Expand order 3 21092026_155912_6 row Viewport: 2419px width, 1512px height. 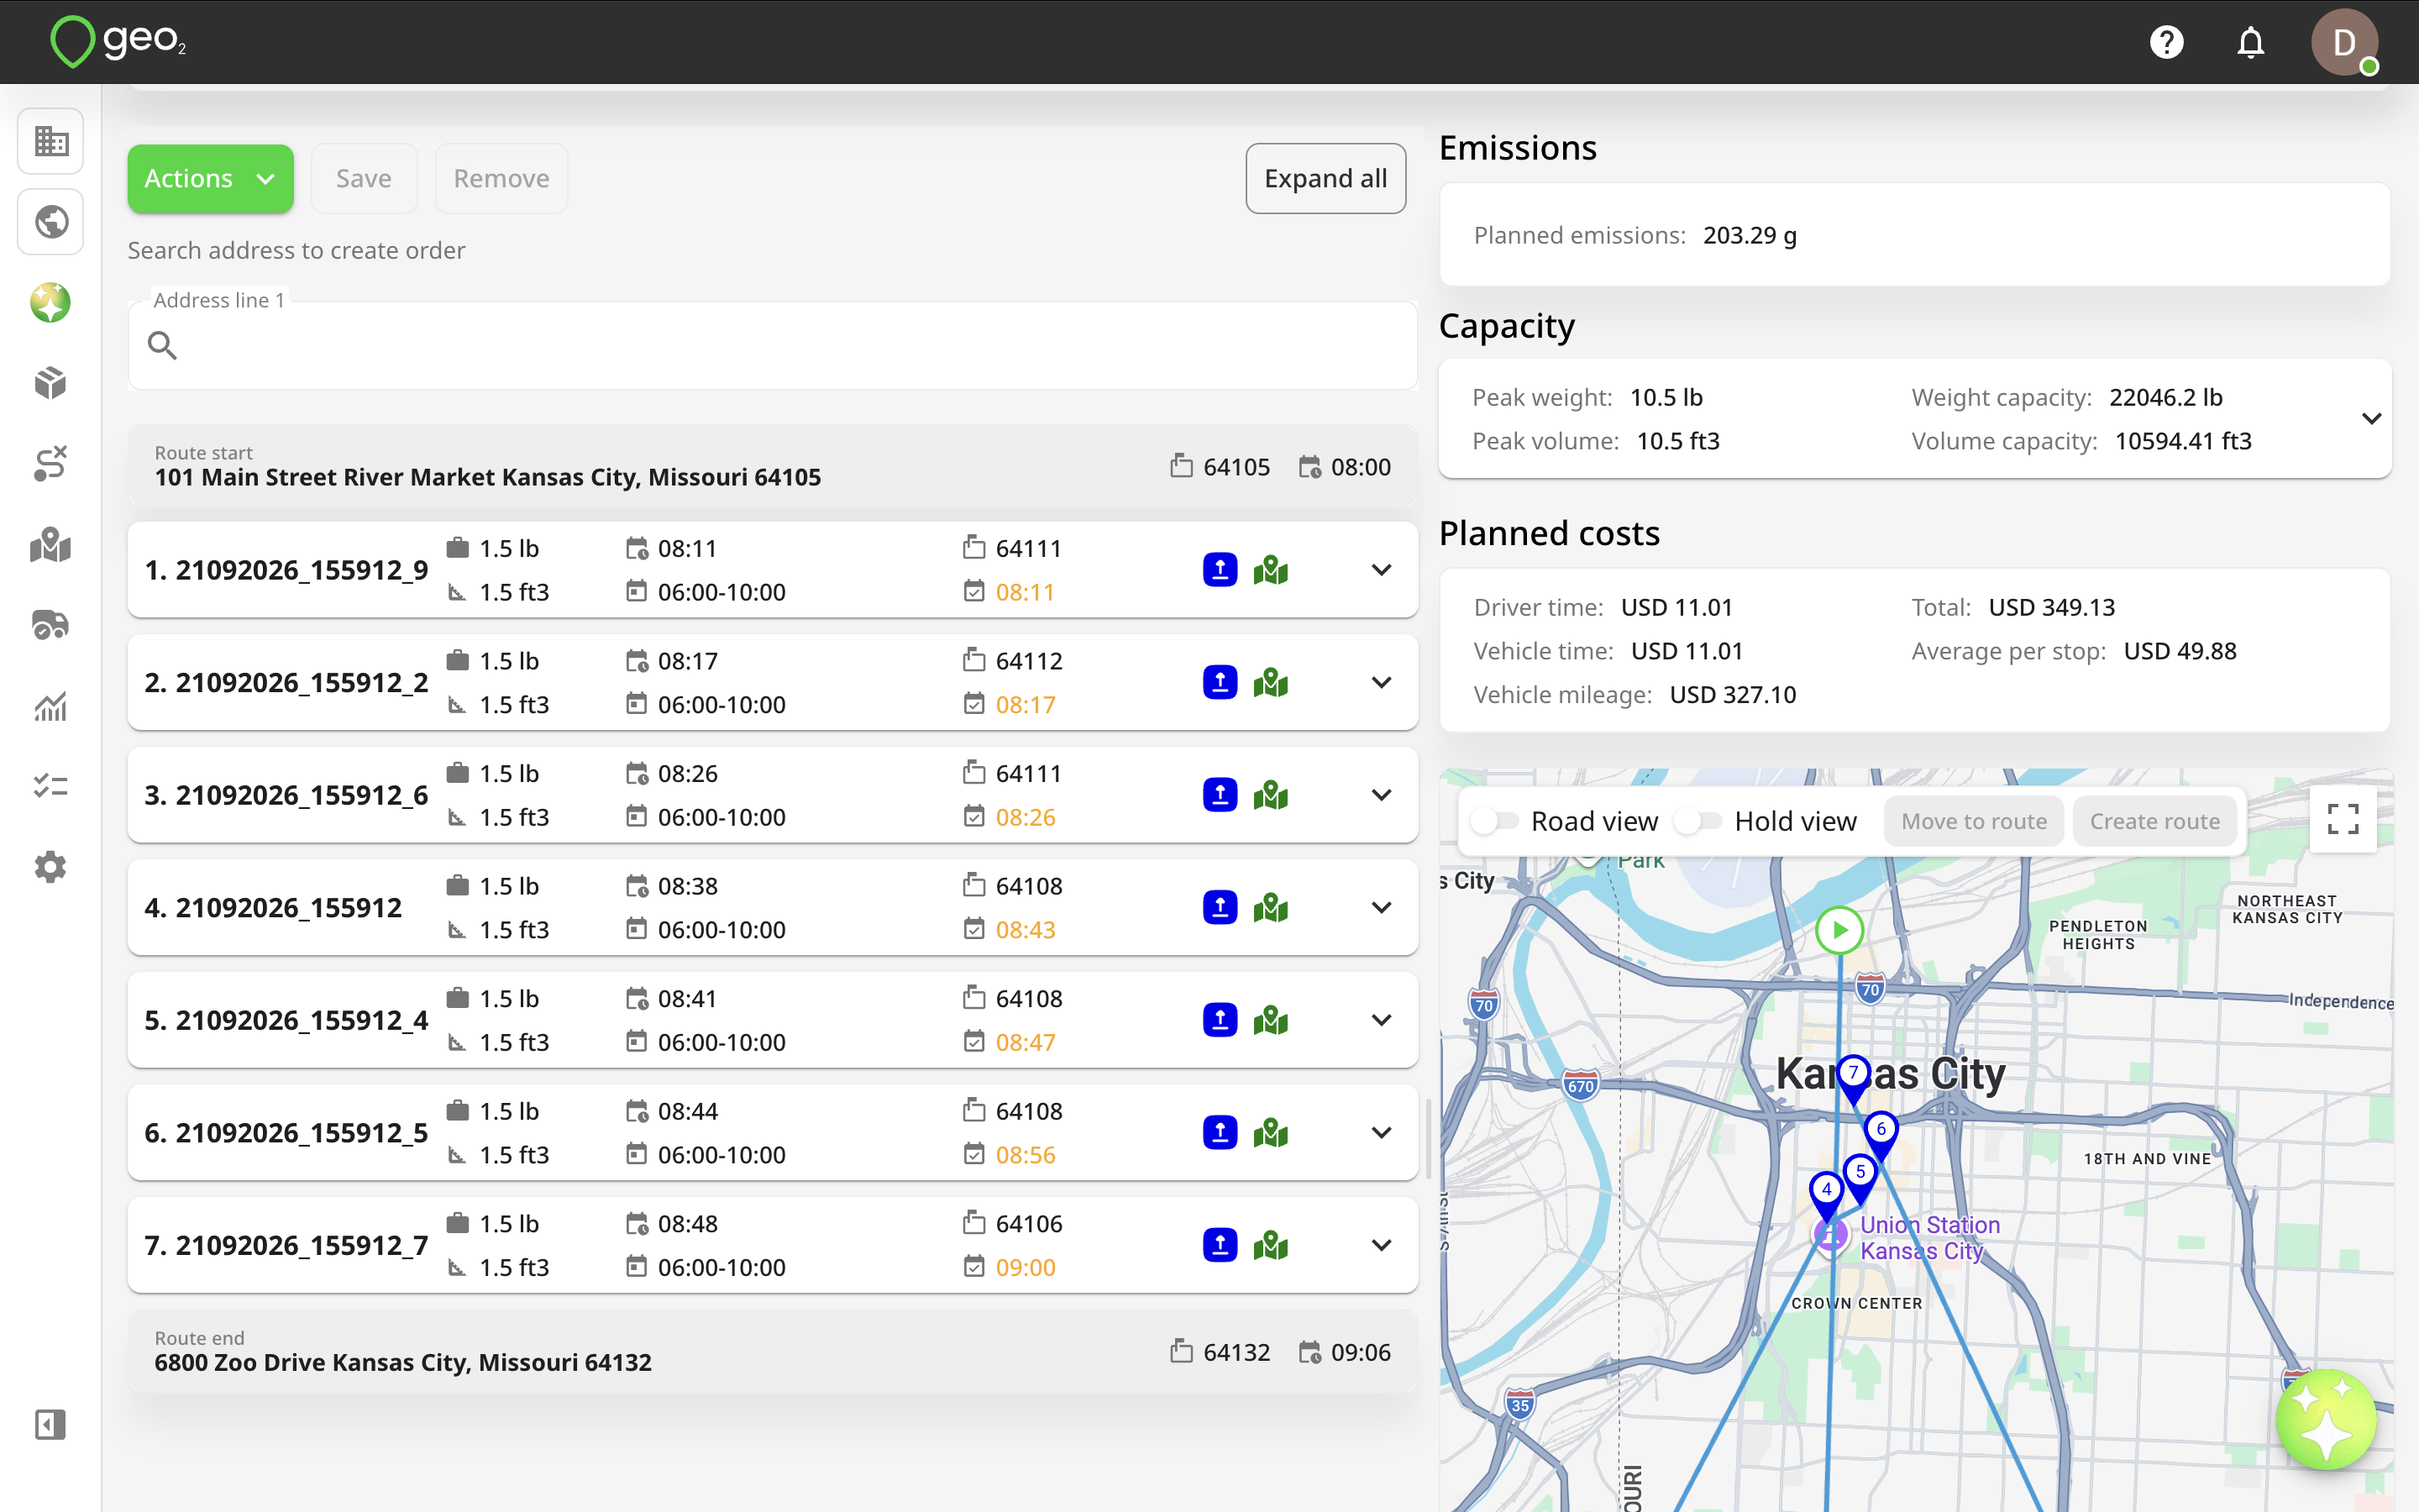tap(1382, 795)
